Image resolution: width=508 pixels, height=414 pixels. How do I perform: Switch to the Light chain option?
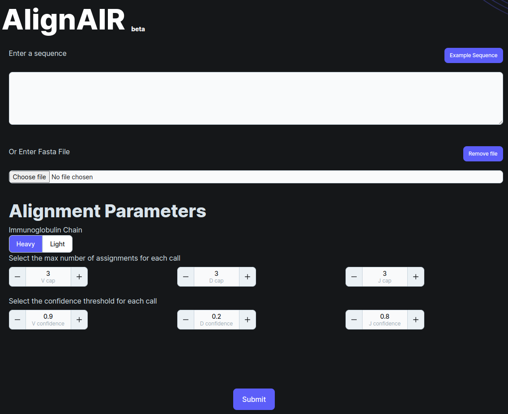[x=57, y=244]
